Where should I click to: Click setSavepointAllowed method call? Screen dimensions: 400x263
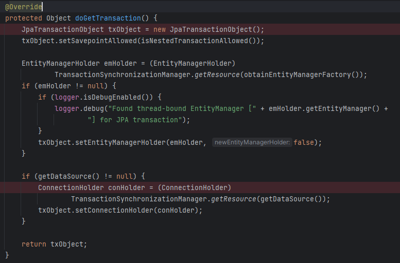98,41
